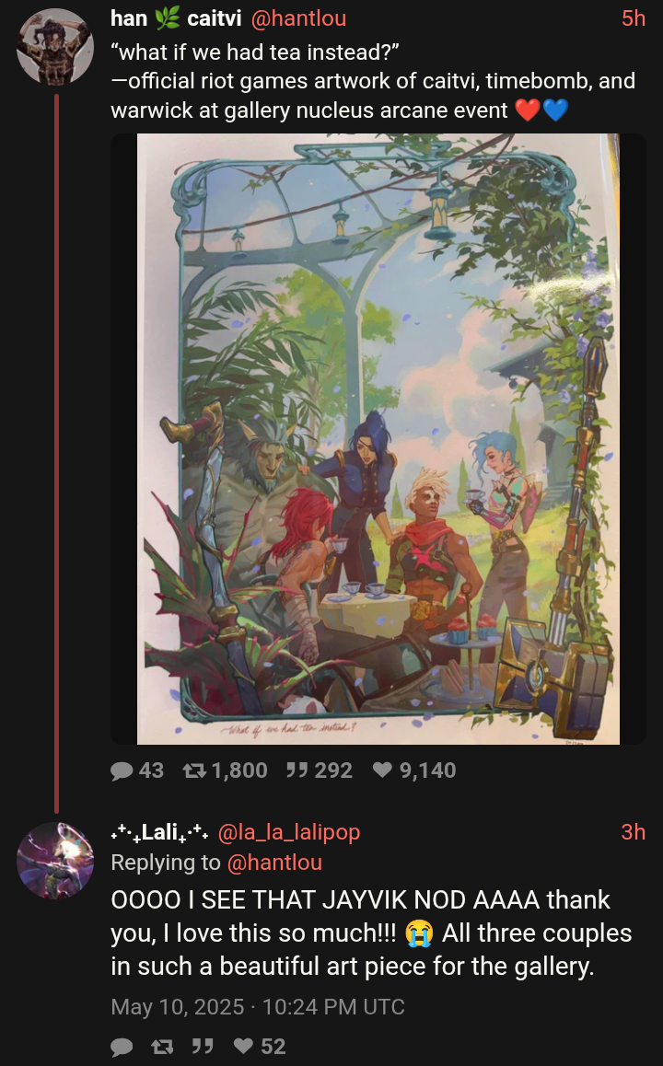
Task: Open the comments icon showing 43 replies
Action: [x=122, y=771]
